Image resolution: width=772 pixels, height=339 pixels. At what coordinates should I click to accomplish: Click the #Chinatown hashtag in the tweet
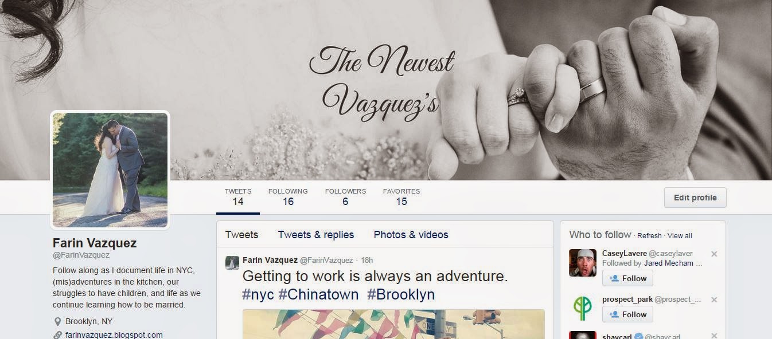pyautogui.click(x=318, y=294)
